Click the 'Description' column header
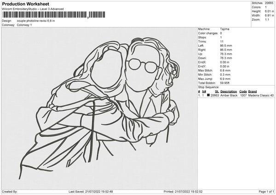 pyautogui.click(x=229, y=92)
